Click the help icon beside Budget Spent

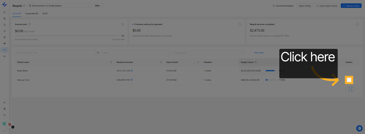255,62
